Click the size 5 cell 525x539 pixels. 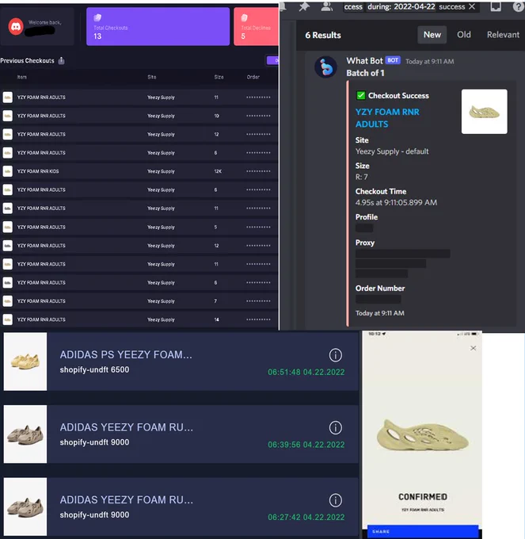coord(215,227)
